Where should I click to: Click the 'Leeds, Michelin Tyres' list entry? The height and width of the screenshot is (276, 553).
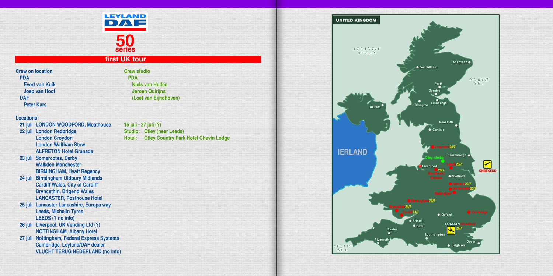click(x=59, y=212)
